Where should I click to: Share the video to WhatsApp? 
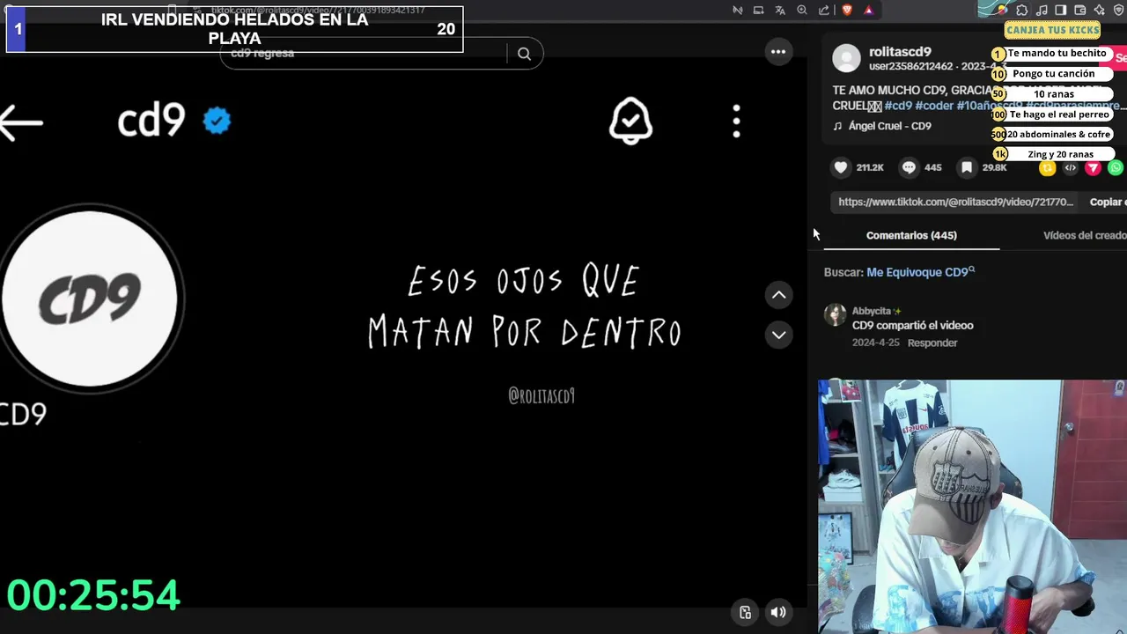[x=1116, y=167]
